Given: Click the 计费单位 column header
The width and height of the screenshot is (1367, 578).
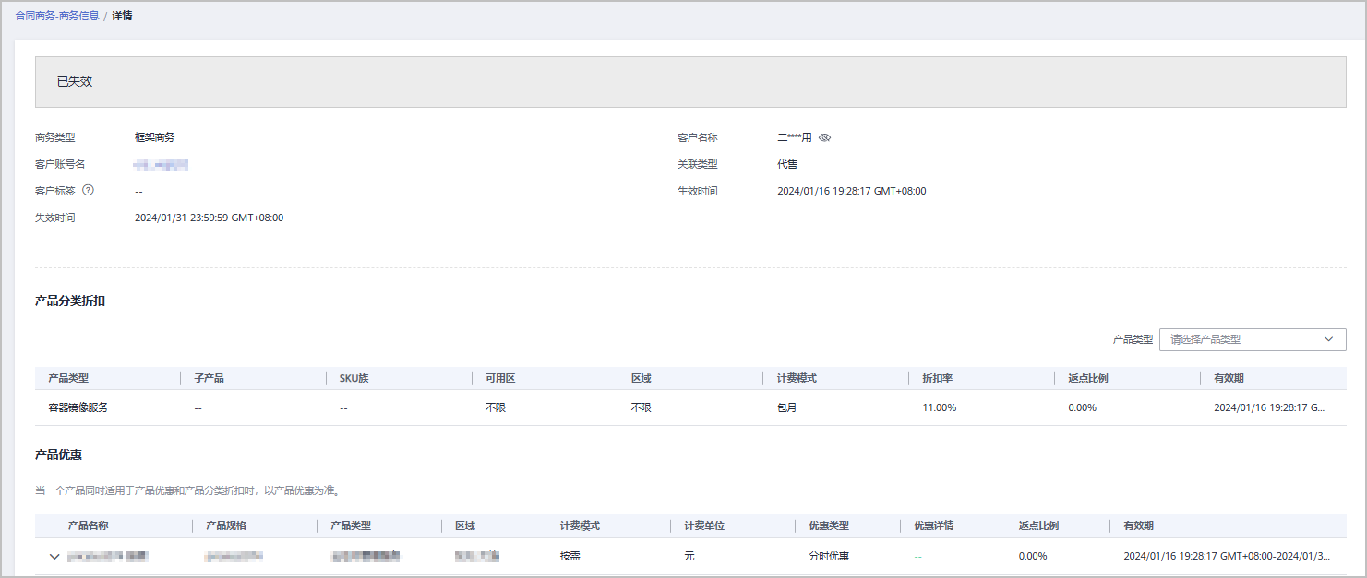Looking at the screenshot, I should coord(703,525).
